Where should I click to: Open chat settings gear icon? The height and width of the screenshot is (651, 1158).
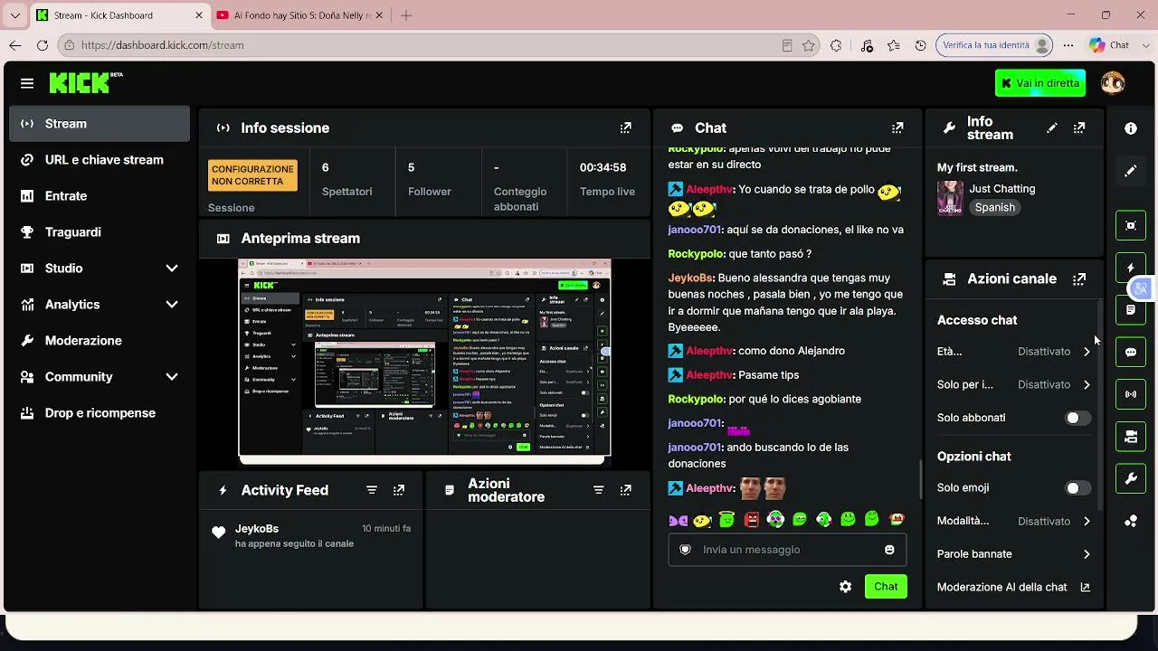(x=845, y=587)
